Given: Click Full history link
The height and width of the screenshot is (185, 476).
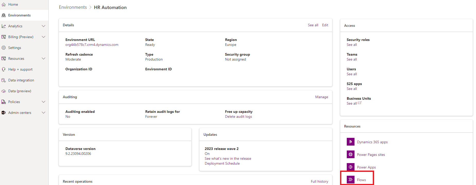Looking at the screenshot, I should click(x=319, y=181).
